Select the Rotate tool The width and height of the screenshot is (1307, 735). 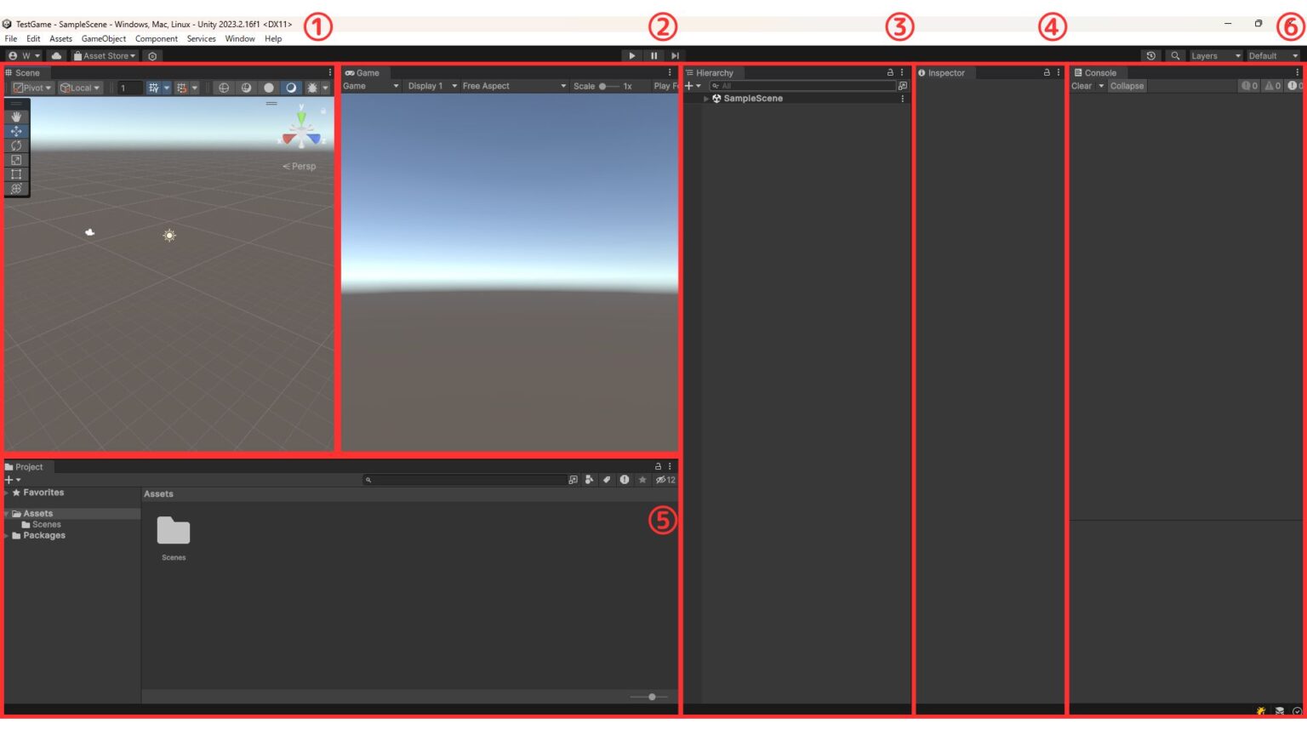coord(16,145)
